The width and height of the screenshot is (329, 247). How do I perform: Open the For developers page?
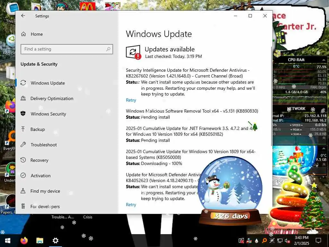[45, 206]
